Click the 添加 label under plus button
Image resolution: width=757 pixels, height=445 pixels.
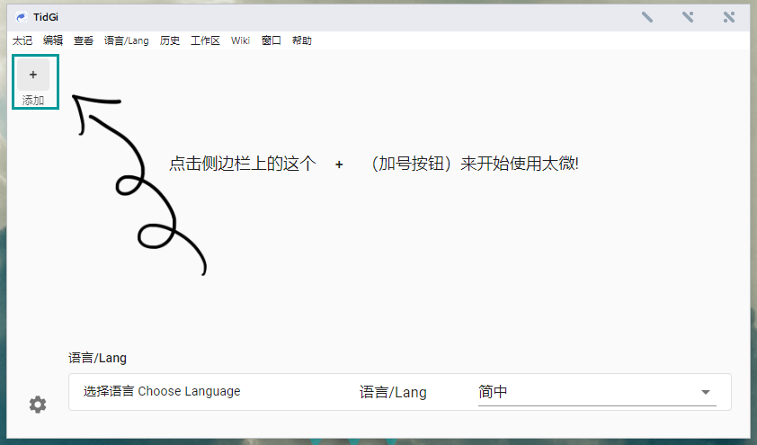pos(33,101)
